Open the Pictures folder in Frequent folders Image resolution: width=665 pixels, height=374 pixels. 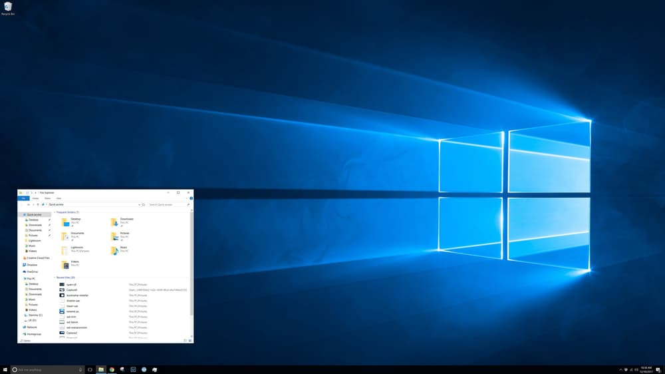[x=120, y=236]
